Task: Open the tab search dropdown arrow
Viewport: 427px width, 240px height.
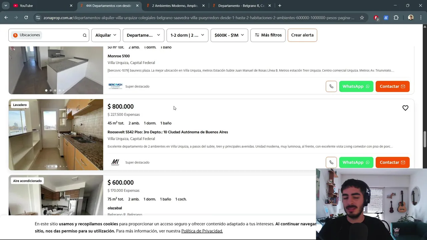Action: [6, 6]
